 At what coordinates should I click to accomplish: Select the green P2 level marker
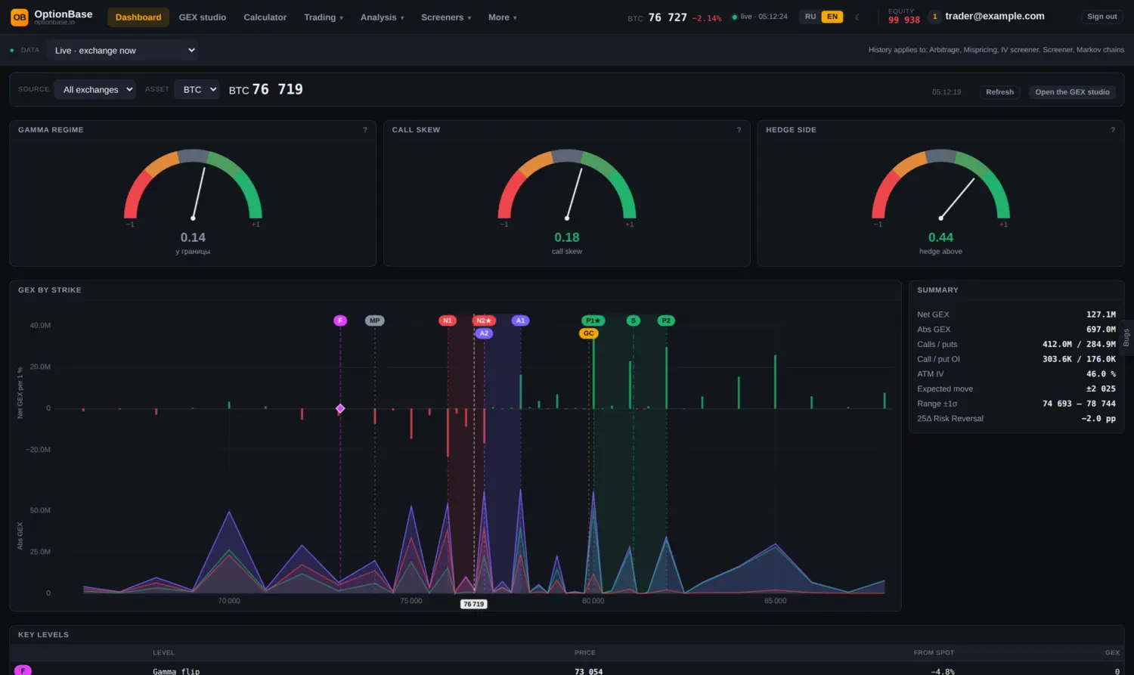tap(666, 320)
